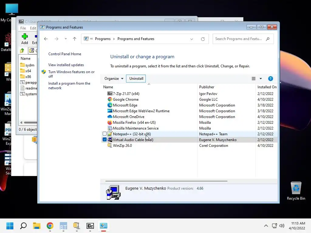The image size is (311, 233).
Task: Click the Uninstall button
Action: [136, 79]
